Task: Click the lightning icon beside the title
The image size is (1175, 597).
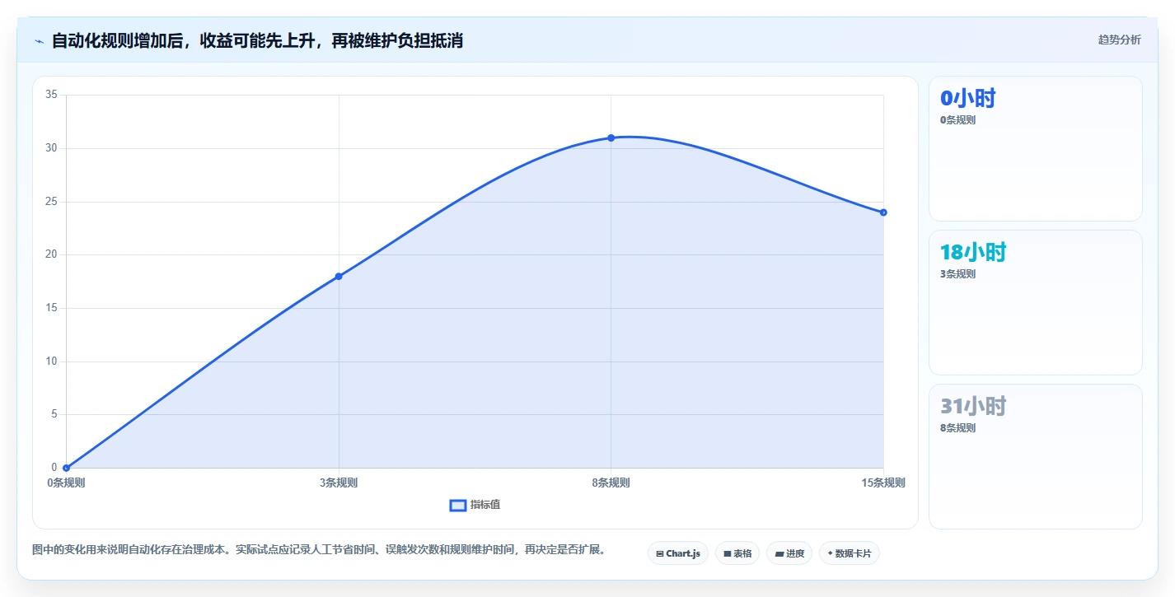Action: point(39,41)
